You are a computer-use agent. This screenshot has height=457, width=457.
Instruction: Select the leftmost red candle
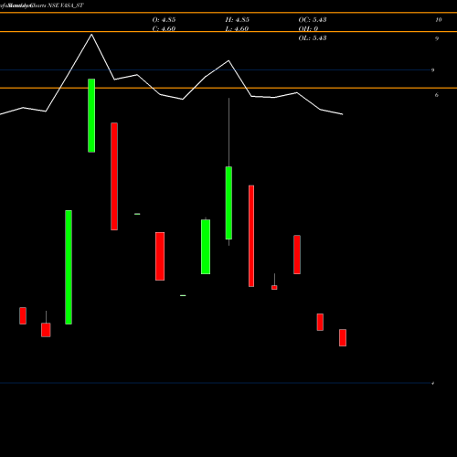[x=23, y=315]
